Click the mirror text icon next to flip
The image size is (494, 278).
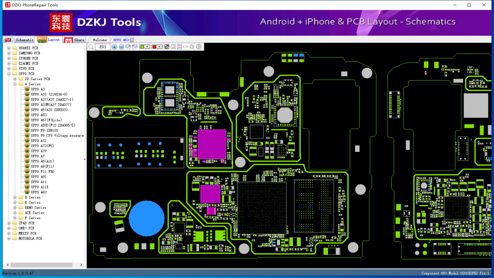(x=173, y=47)
